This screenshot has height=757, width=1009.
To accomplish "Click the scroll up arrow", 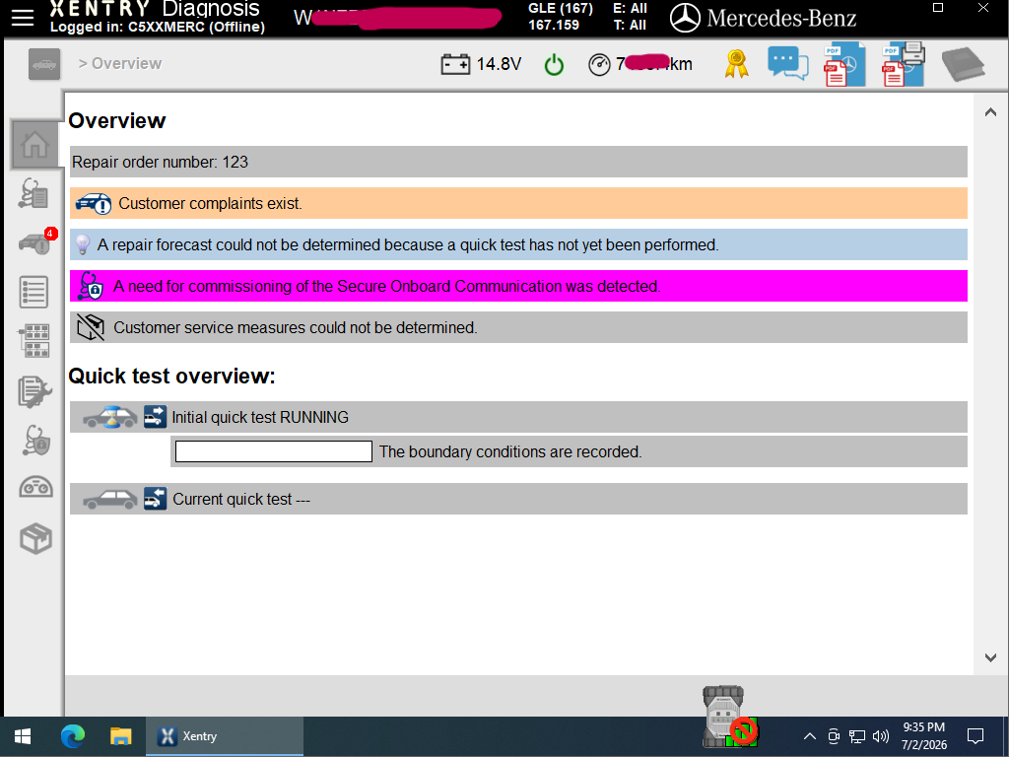I will [990, 112].
